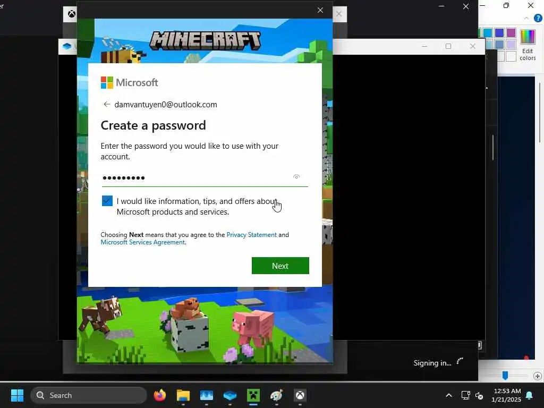Open the clock showing 12:53 AM
Image resolution: width=544 pixels, height=408 pixels.
(507, 395)
